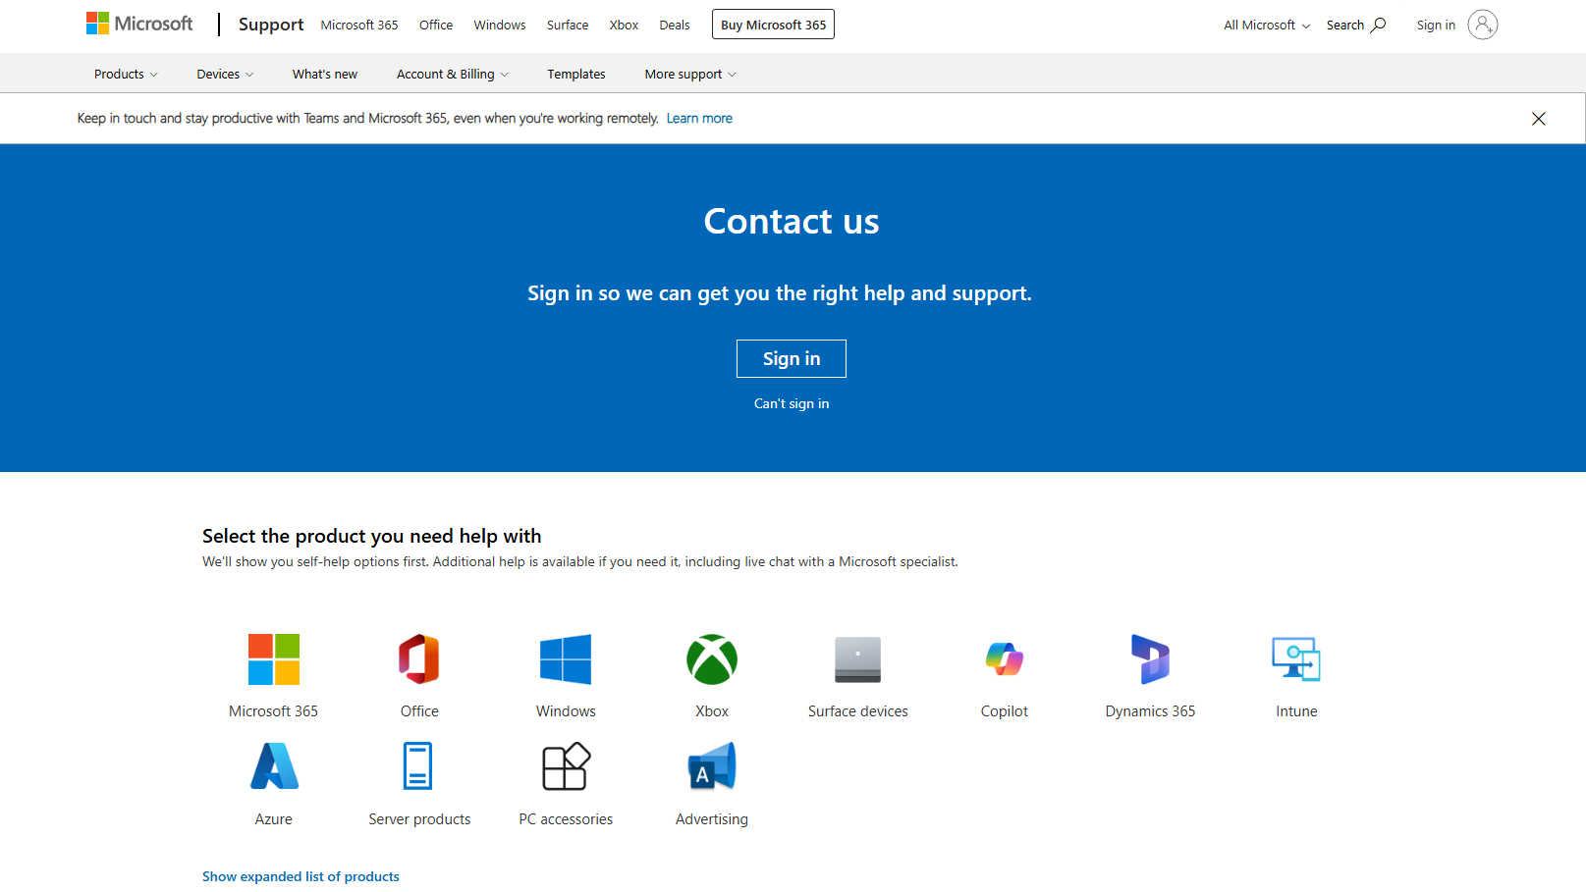The height and width of the screenshot is (892, 1586).
Task: Expand the Devices dropdown menu
Action: (225, 75)
